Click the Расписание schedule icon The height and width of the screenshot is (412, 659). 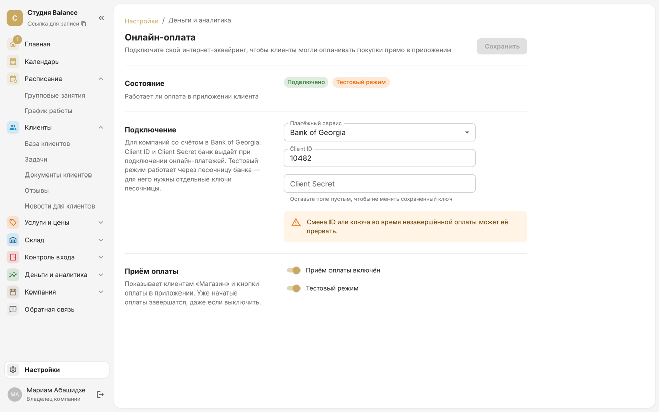click(13, 79)
